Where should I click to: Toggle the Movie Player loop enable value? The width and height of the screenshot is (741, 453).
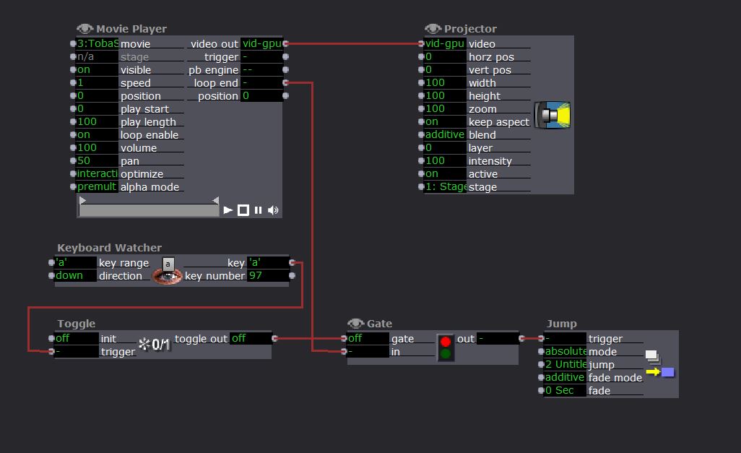[97, 135]
